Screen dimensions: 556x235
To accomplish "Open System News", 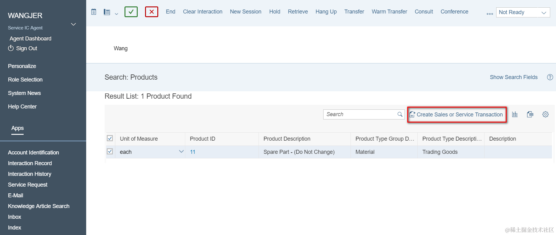I will click(x=24, y=93).
